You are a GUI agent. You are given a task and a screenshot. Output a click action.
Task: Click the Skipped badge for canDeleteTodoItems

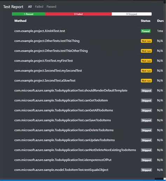[146, 130]
